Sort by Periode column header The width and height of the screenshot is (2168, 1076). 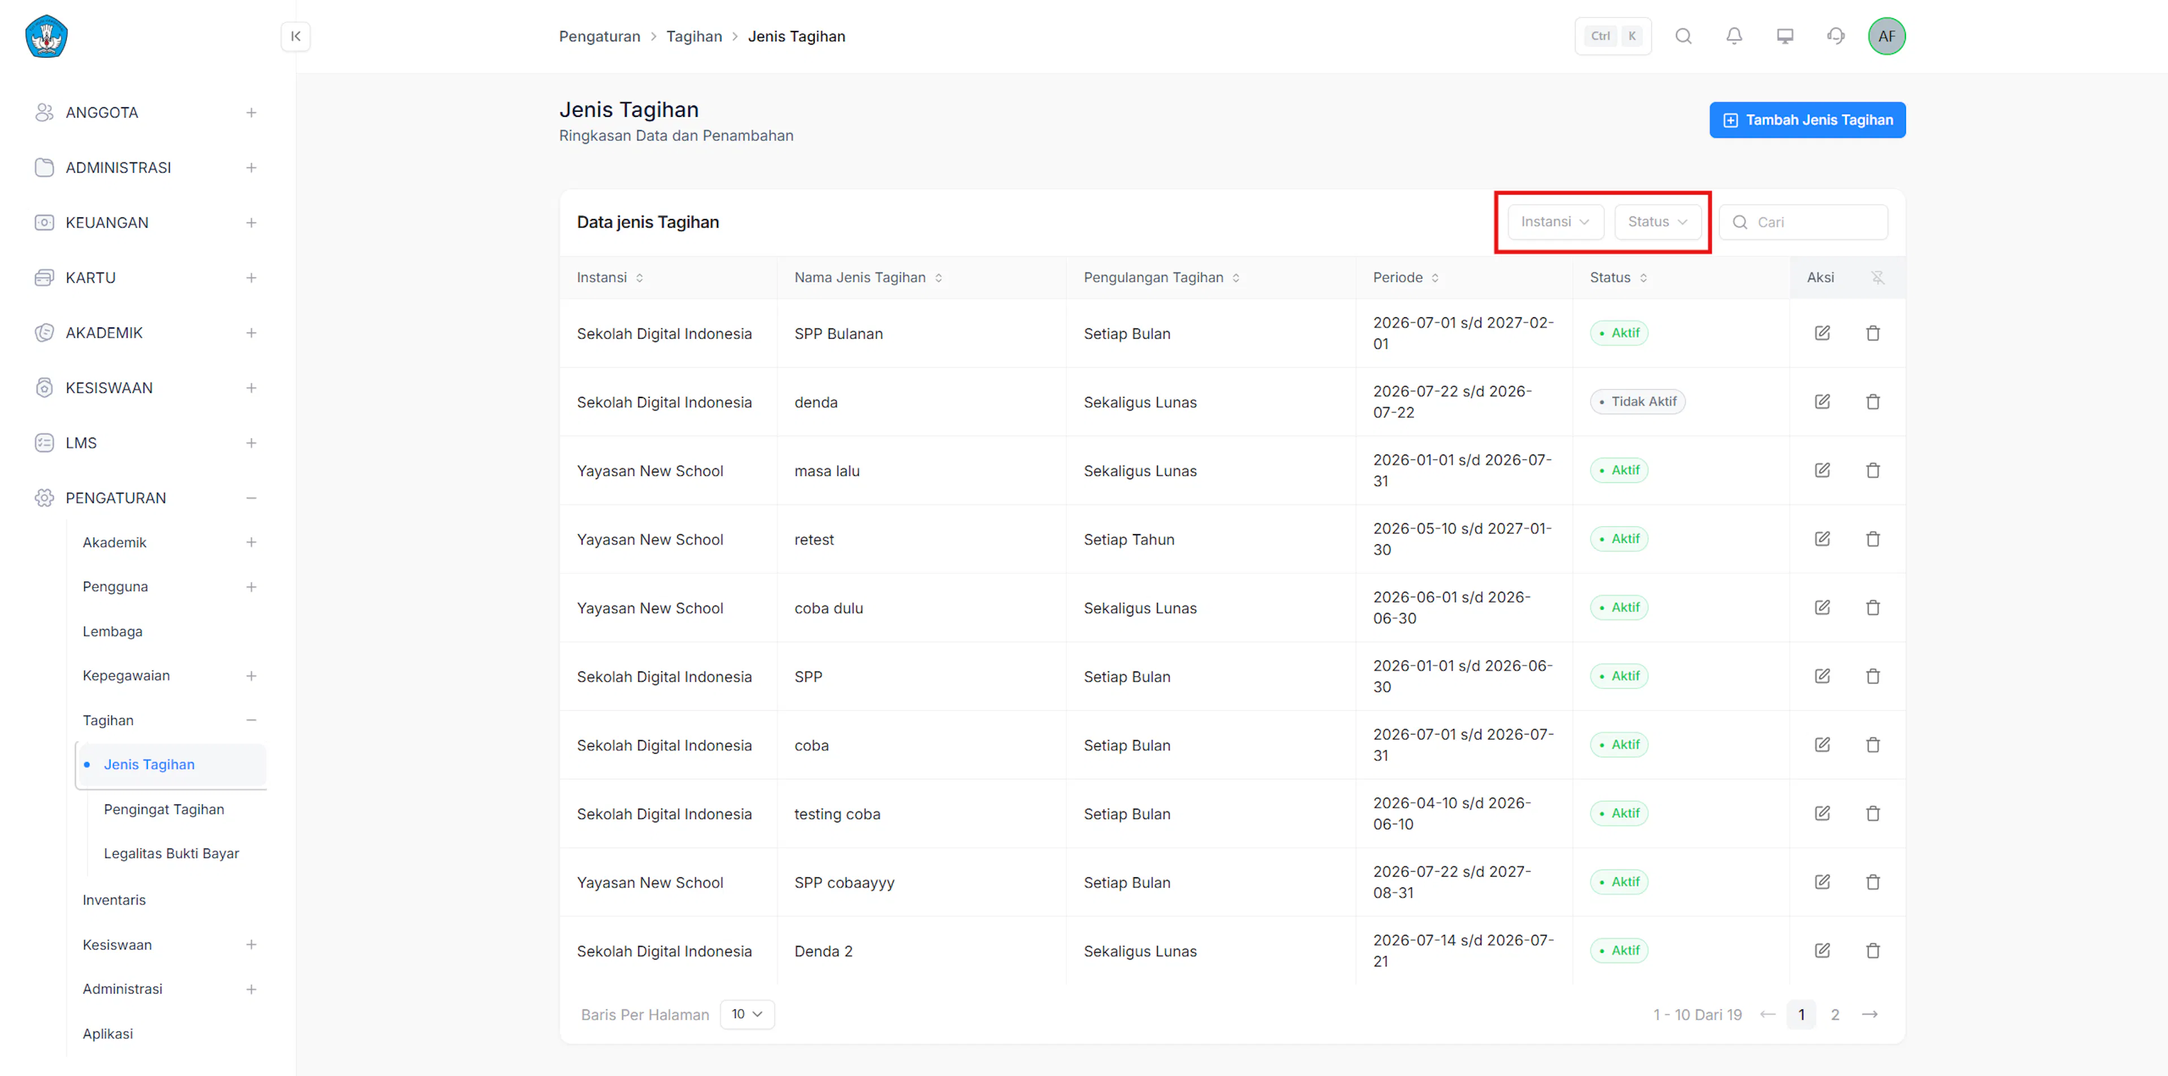pyautogui.click(x=1405, y=278)
